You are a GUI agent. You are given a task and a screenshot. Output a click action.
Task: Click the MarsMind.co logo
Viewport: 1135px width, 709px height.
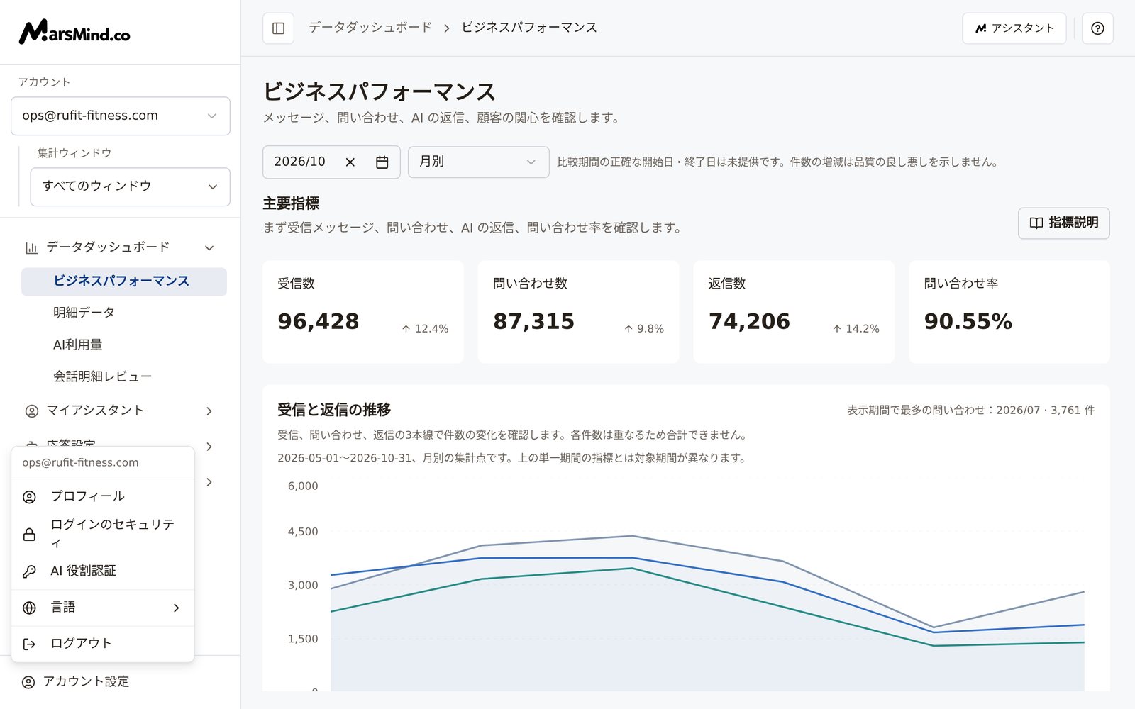point(74,32)
